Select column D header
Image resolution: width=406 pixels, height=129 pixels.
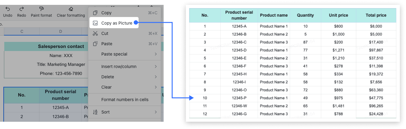[60, 31]
